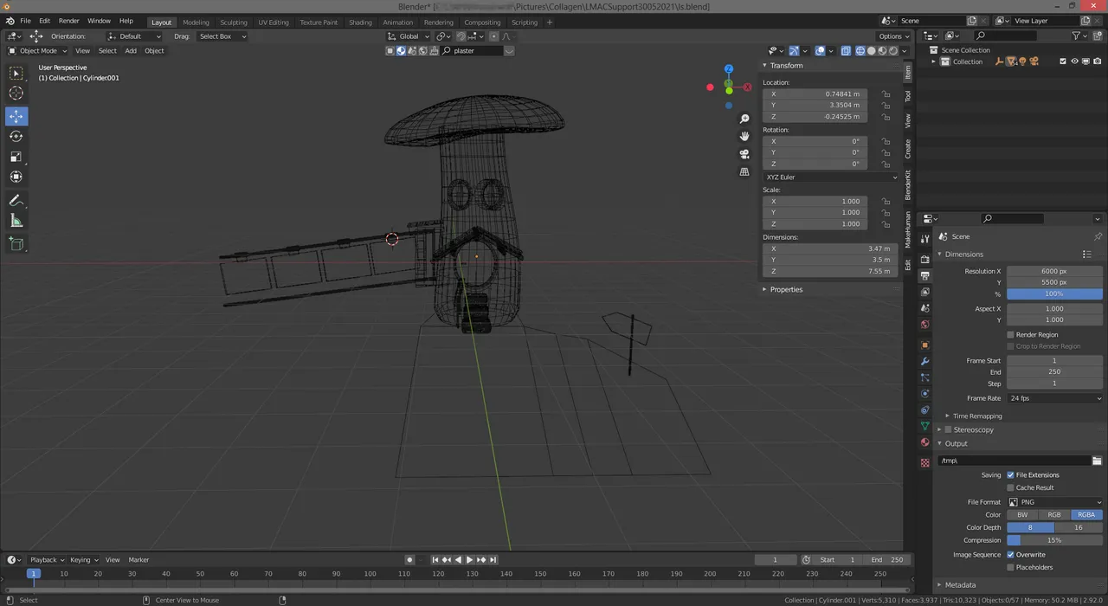This screenshot has height=606, width=1108.
Task: Open the Object Data properties triangle icon
Action: (924, 426)
